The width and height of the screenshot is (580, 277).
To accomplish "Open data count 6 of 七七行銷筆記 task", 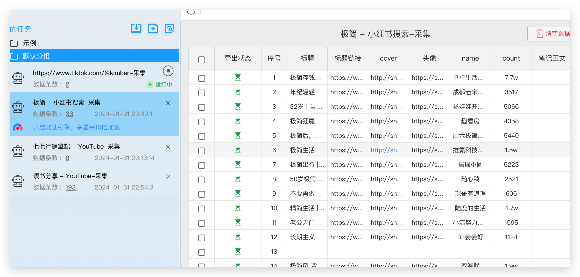I will click(67, 158).
